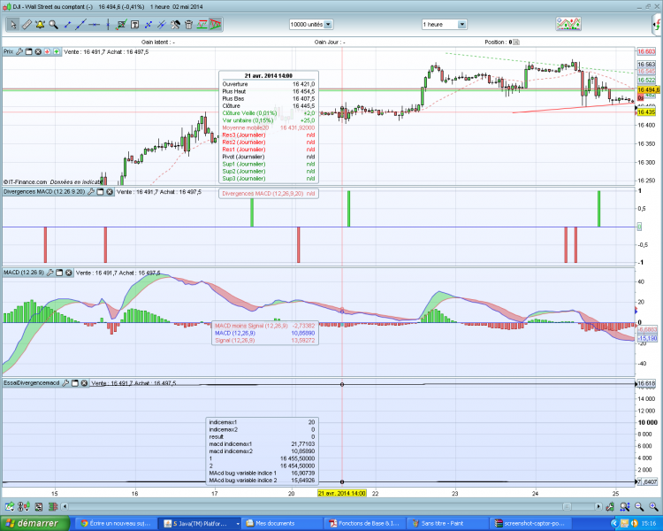Viewport: 663px width, 531px height.
Task: Select the ruler measurement tool
Action: 27,25
